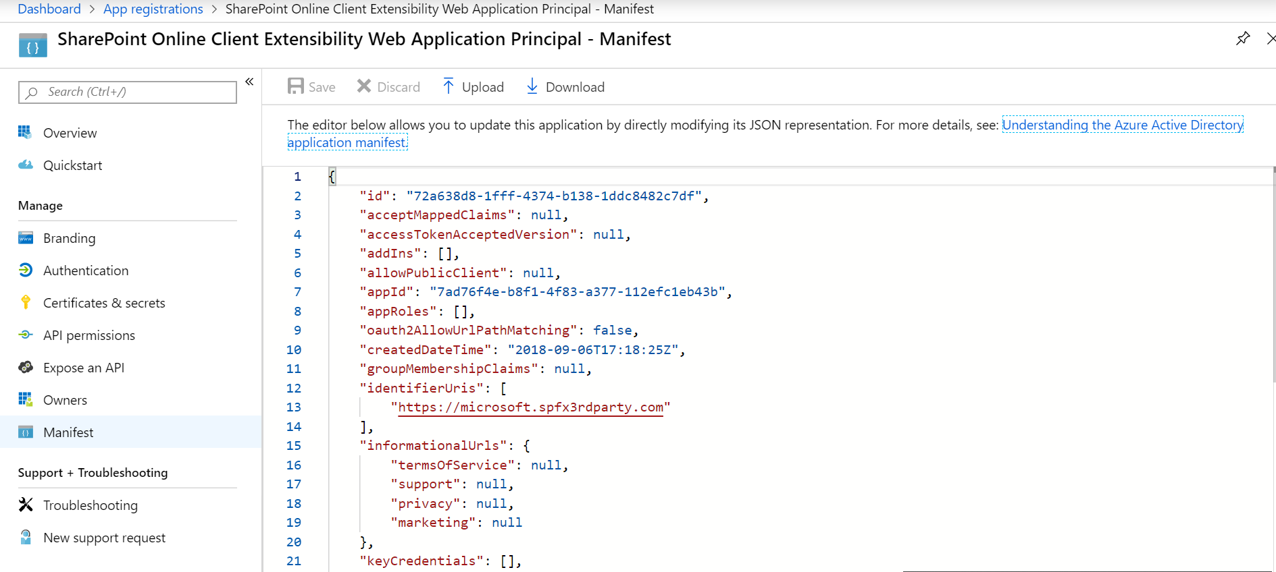Screen dimensions: 1276x572
Task: Click the Owners icon
Action: point(26,399)
